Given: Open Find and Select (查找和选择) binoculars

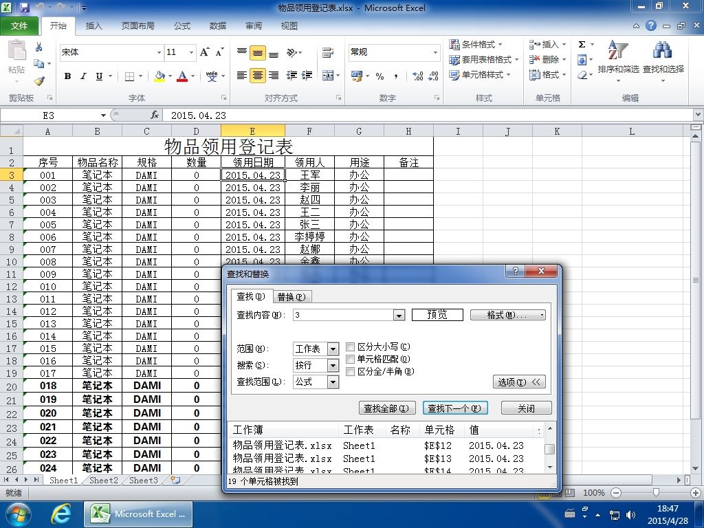Looking at the screenshot, I should (663, 60).
